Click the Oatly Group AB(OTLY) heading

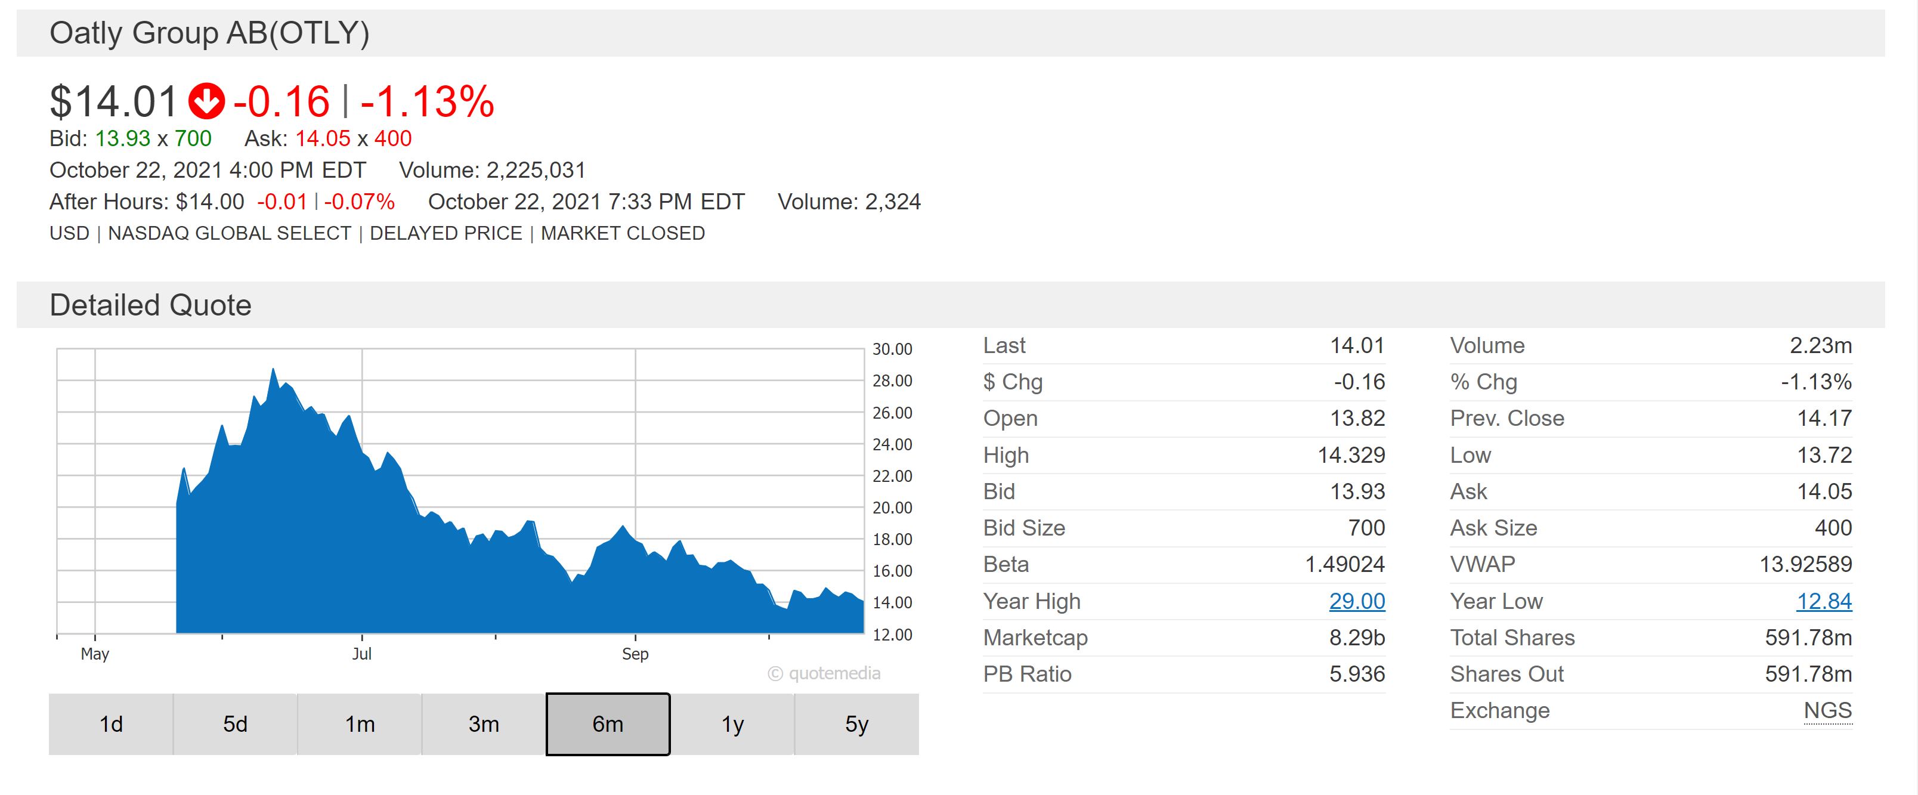tap(209, 33)
